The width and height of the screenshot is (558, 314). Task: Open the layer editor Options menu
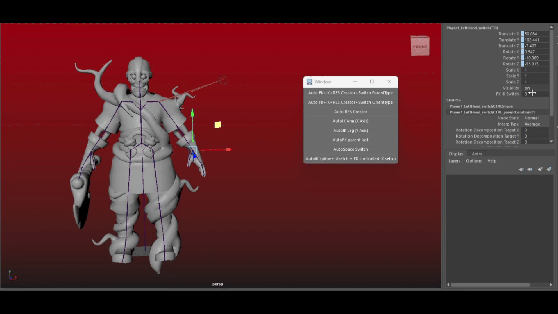point(474,161)
